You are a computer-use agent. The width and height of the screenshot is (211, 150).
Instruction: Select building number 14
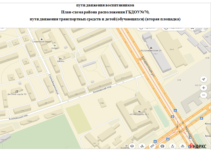(x=64, y=35)
